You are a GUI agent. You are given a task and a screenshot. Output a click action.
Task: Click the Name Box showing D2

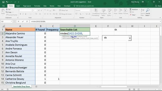click(5, 21)
